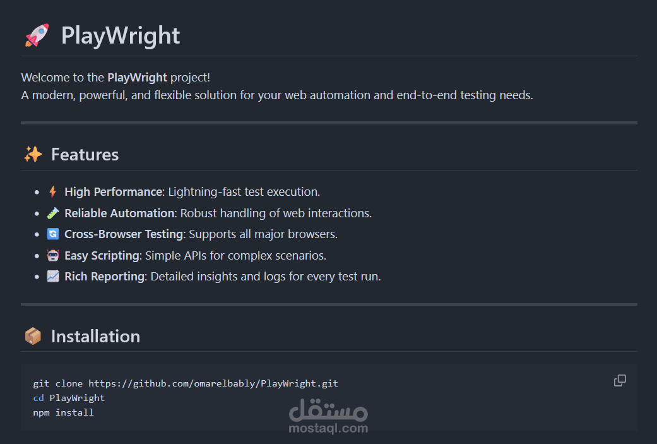Click the bold "Reliable Automation" label
This screenshot has height=444, width=657.
(119, 213)
